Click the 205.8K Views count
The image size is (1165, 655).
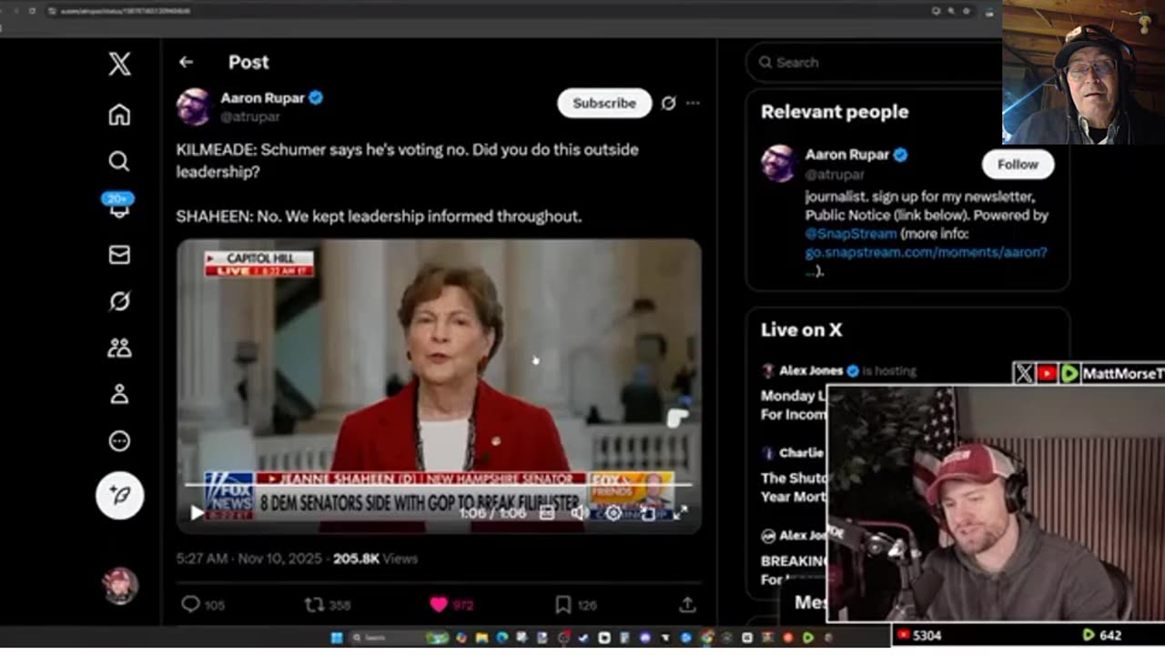click(375, 559)
